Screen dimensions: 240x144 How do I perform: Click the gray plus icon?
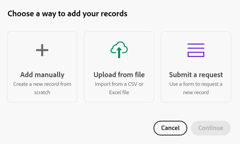(42, 50)
